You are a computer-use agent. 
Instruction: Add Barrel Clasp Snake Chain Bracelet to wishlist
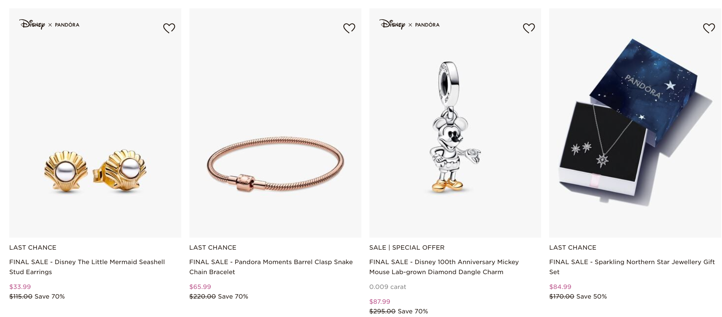tap(349, 28)
